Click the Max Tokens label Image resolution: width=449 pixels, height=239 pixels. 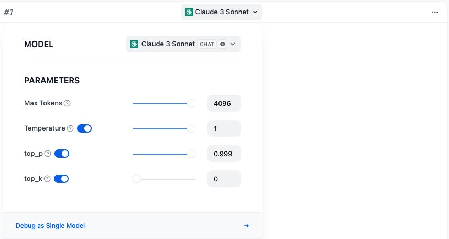click(x=43, y=103)
